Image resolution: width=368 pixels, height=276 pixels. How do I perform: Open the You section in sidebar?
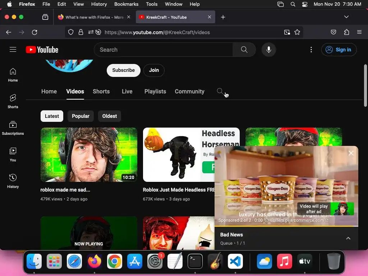point(13,155)
